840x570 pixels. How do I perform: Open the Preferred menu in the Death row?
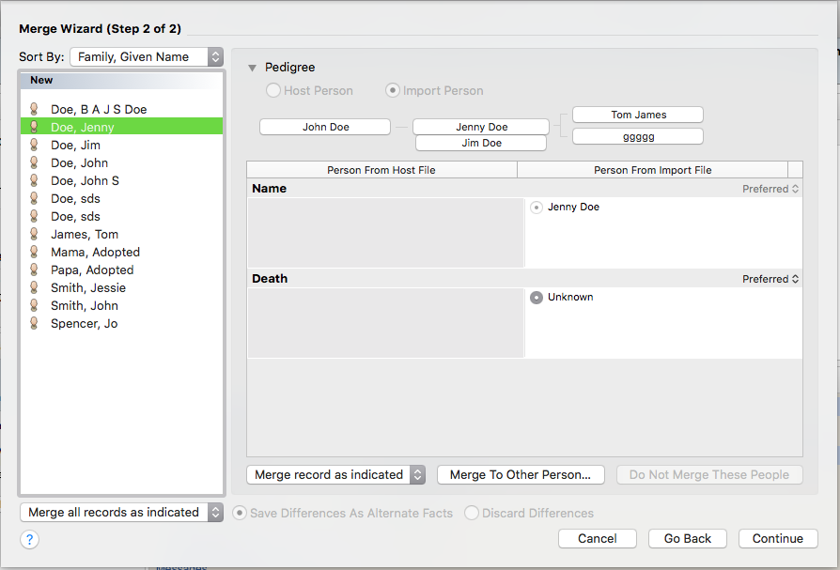coord(770,279)
